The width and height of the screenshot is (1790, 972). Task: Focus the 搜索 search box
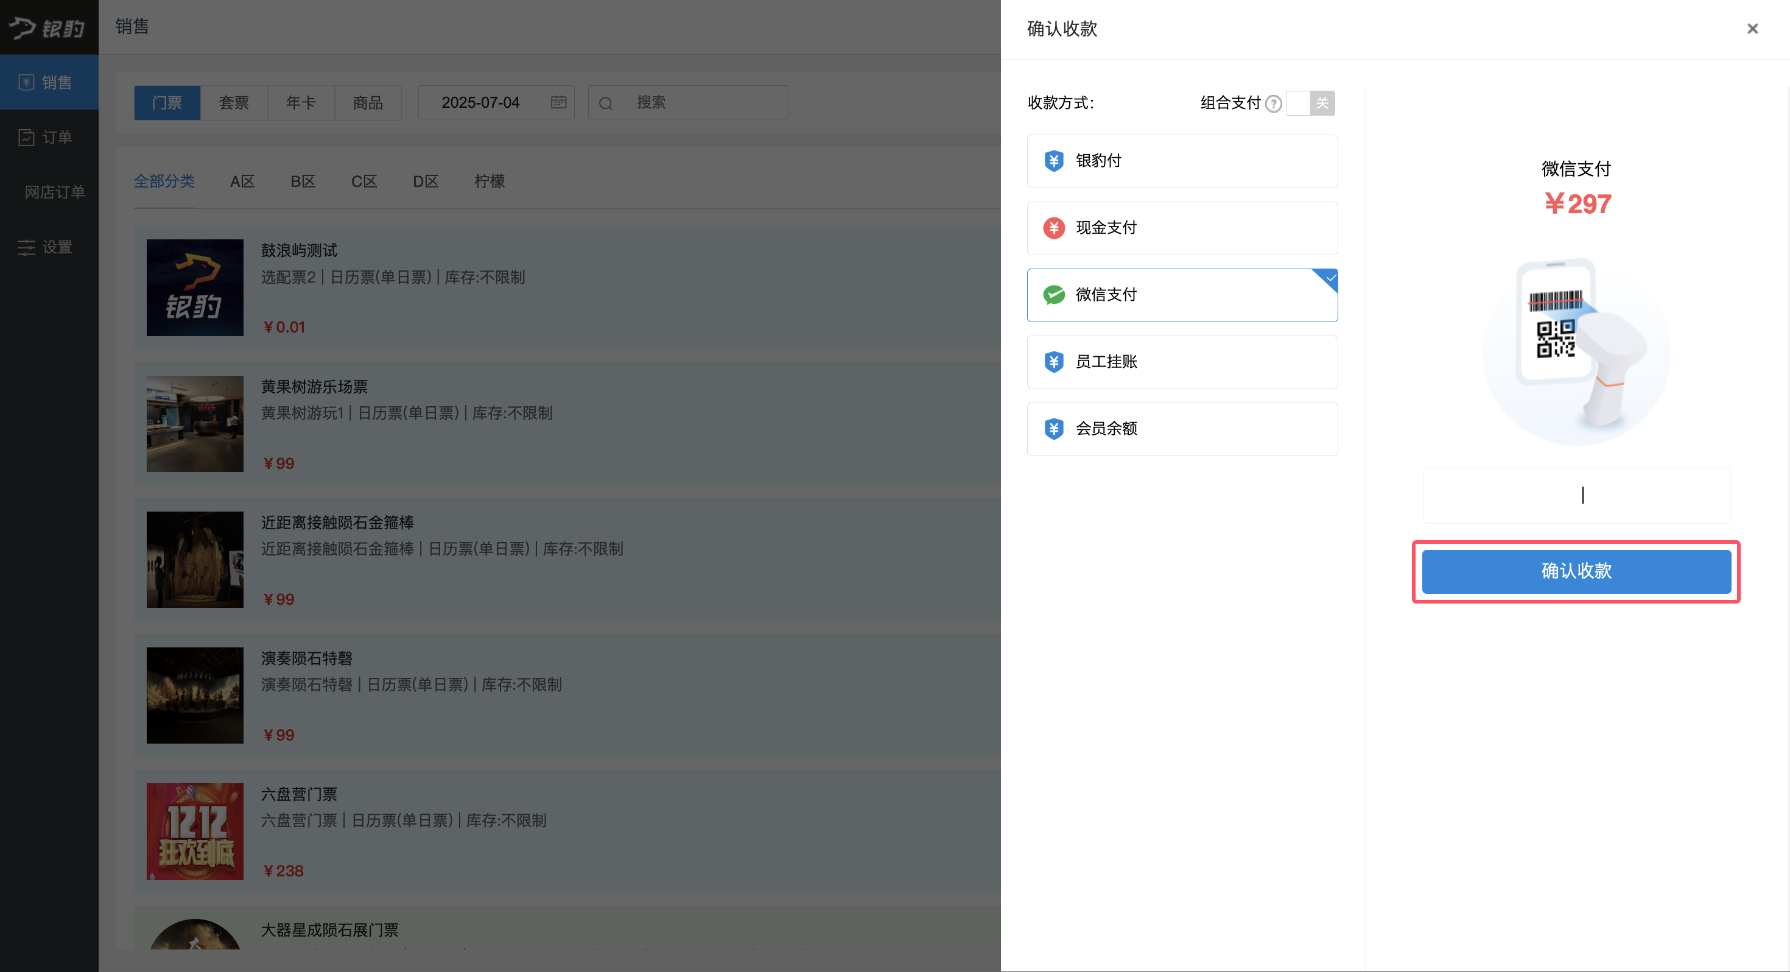click(688, 102)
